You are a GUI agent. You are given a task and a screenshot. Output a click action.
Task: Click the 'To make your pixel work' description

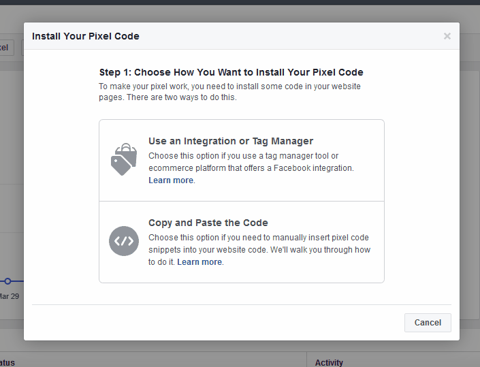click(229, 92)
